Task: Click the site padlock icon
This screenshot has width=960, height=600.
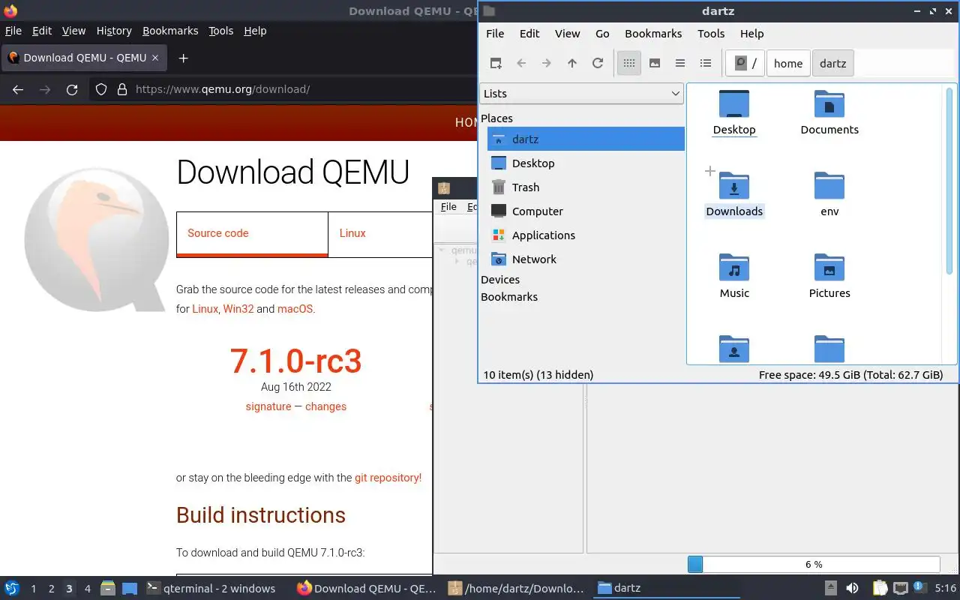Action: click(x=122, y=89)
